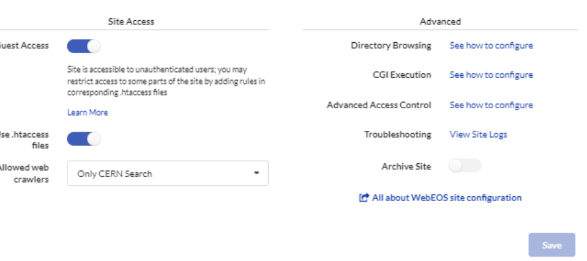Select the Advanced section heading
587x261 pixels.
point(440,21)
